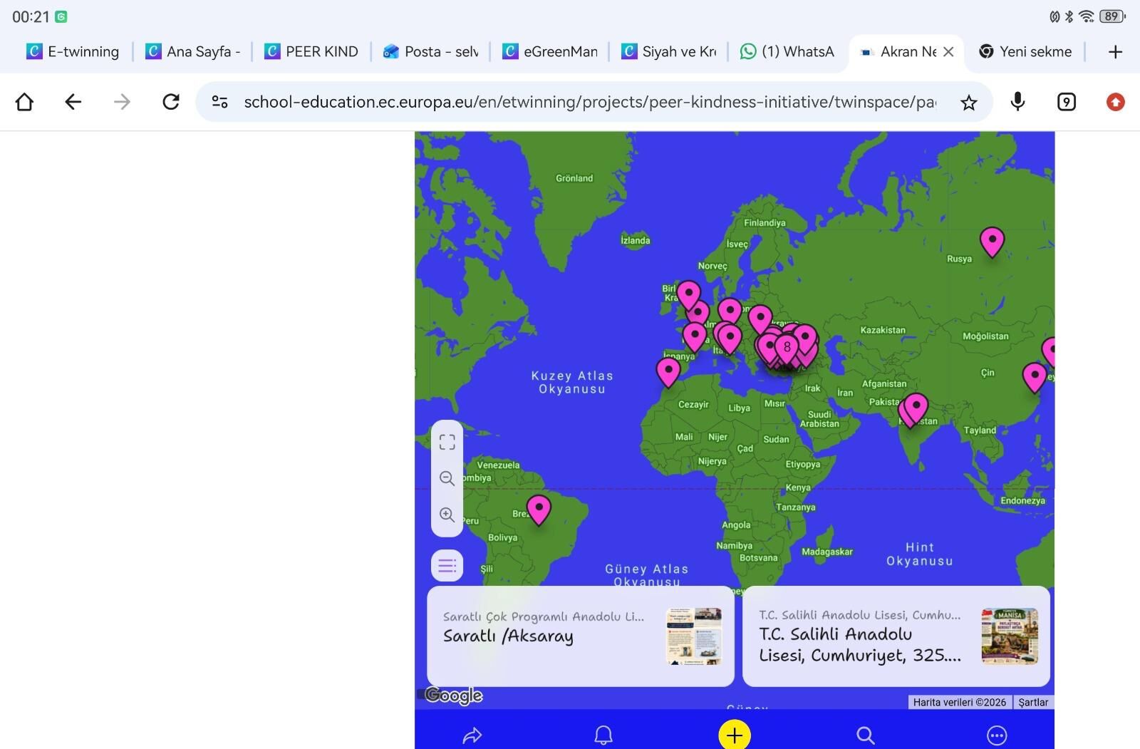Click the Kazakistan map label
The width and height of the screenshot is (1140, 749).
pos(883,330)
